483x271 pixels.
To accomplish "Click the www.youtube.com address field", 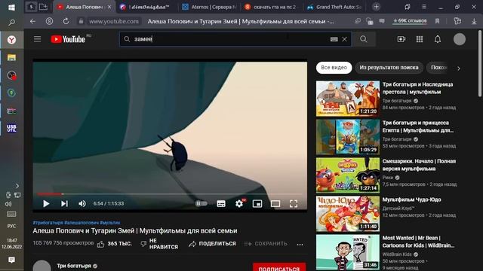I will tap(114, 21).
